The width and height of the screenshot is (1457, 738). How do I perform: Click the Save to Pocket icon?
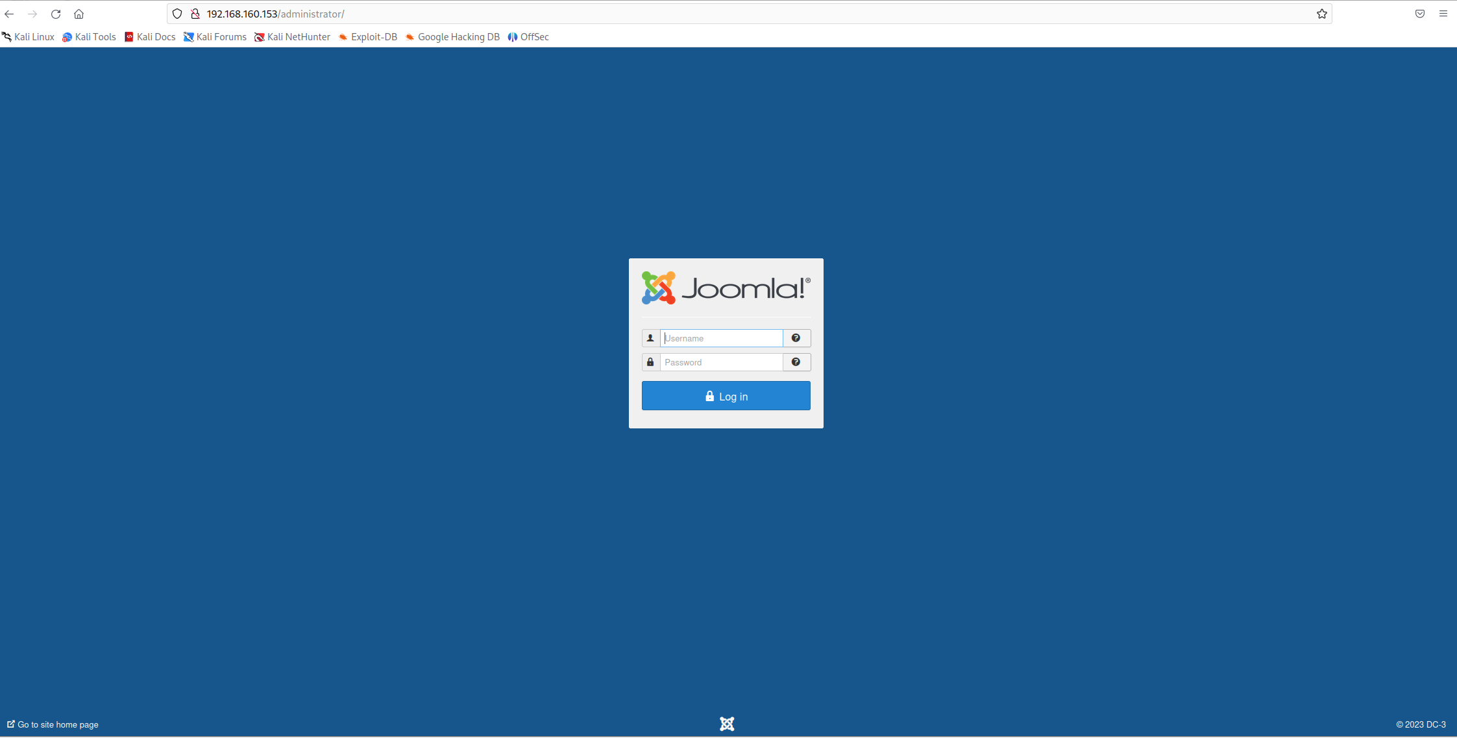[1419, 14]
